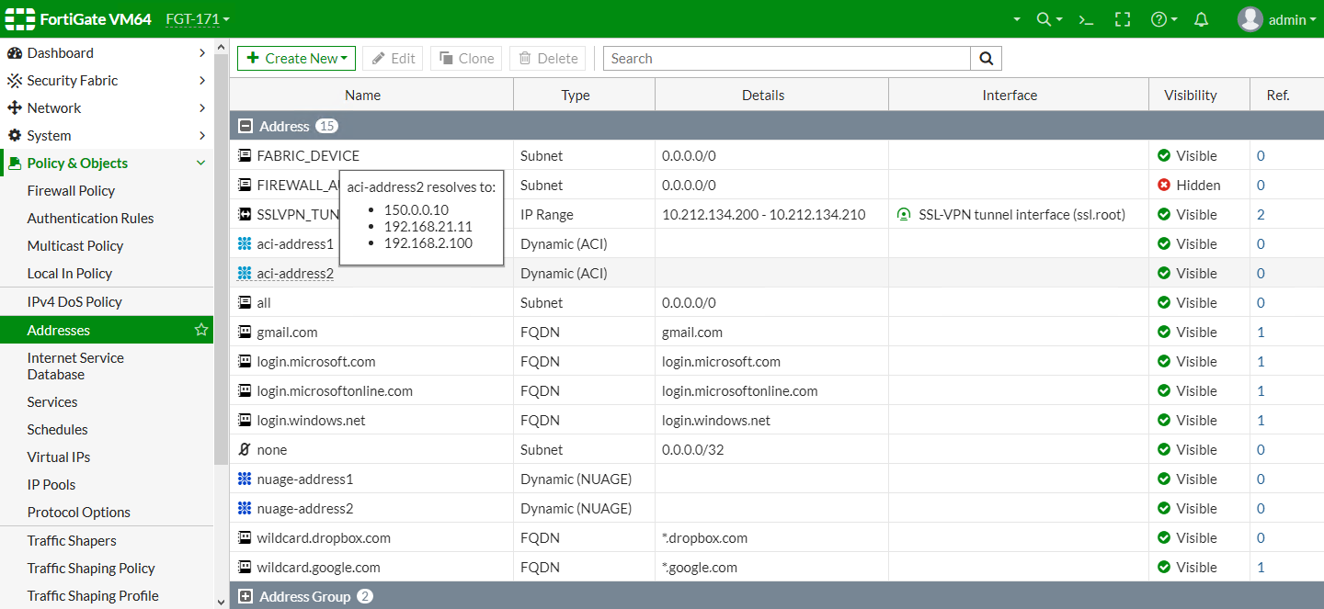Click the Security Fabric icon

14,81
